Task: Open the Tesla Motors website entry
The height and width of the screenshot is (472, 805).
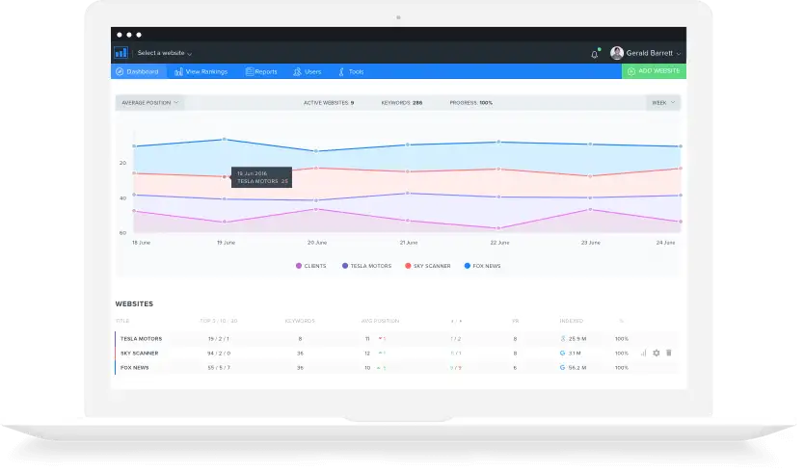Action: [x=141, y=338]
